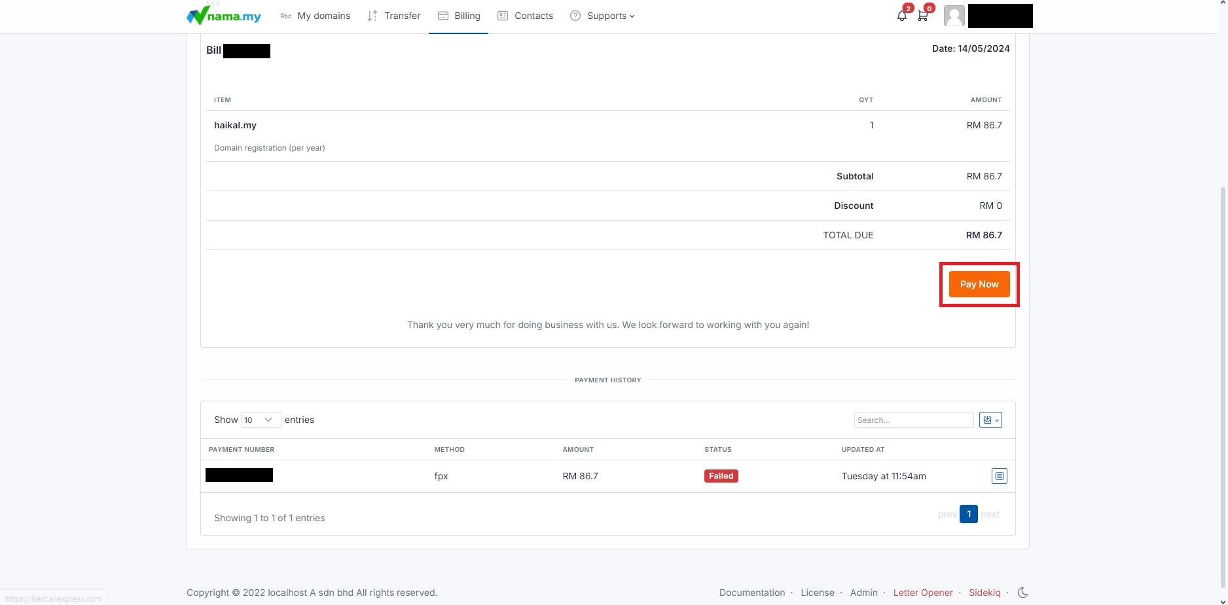The image size is (1228, 605).
Task: Select page 1 in pagination
Action: 968,514
